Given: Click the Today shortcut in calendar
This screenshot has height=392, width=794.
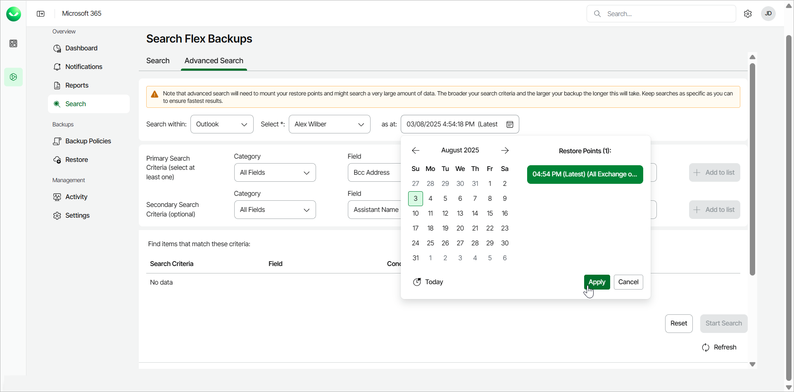Looking at the screenshot, I should 428,282.
